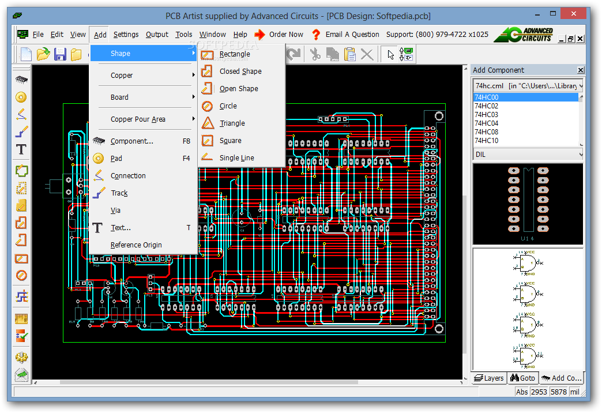This screenshot has height=413, width=602.
Task: Select Reference Origin in the Add menu
Action: 144,245
